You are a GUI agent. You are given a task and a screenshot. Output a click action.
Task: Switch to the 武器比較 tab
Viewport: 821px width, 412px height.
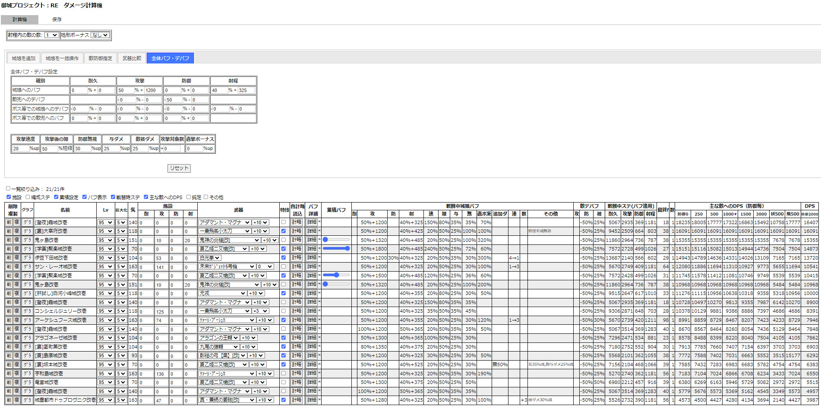pyautogui.click(x=132, y=58)
